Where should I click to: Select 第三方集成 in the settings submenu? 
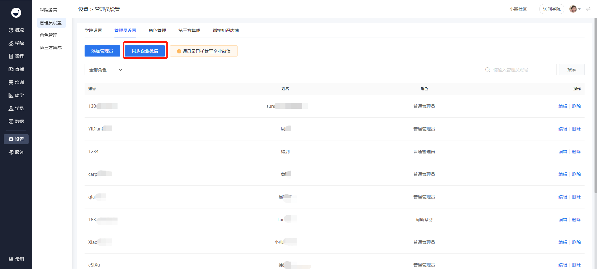point(51,48)
